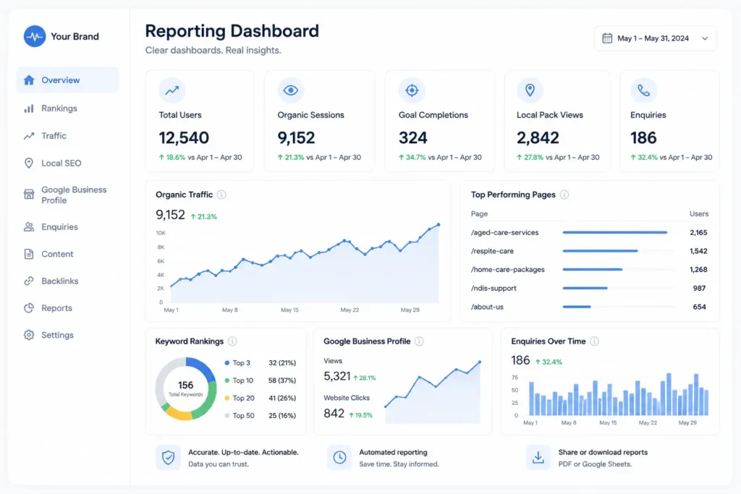Click the 156 Total Keywords donut center

[186, 388]
